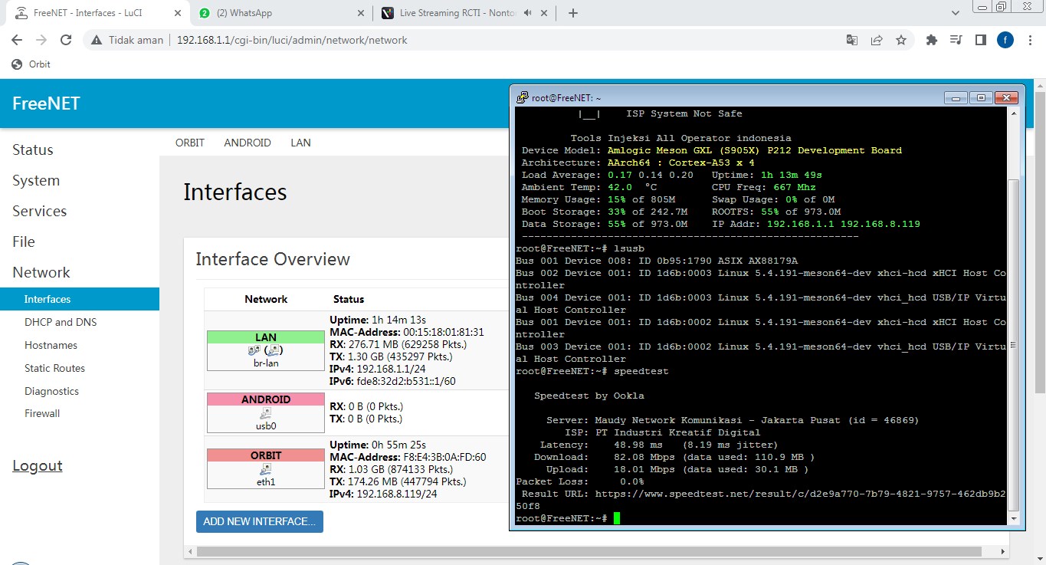Screen dimensions: 1046x565
Task: Open DHCP and DNS settings
Action: click(x=61, y=322)
